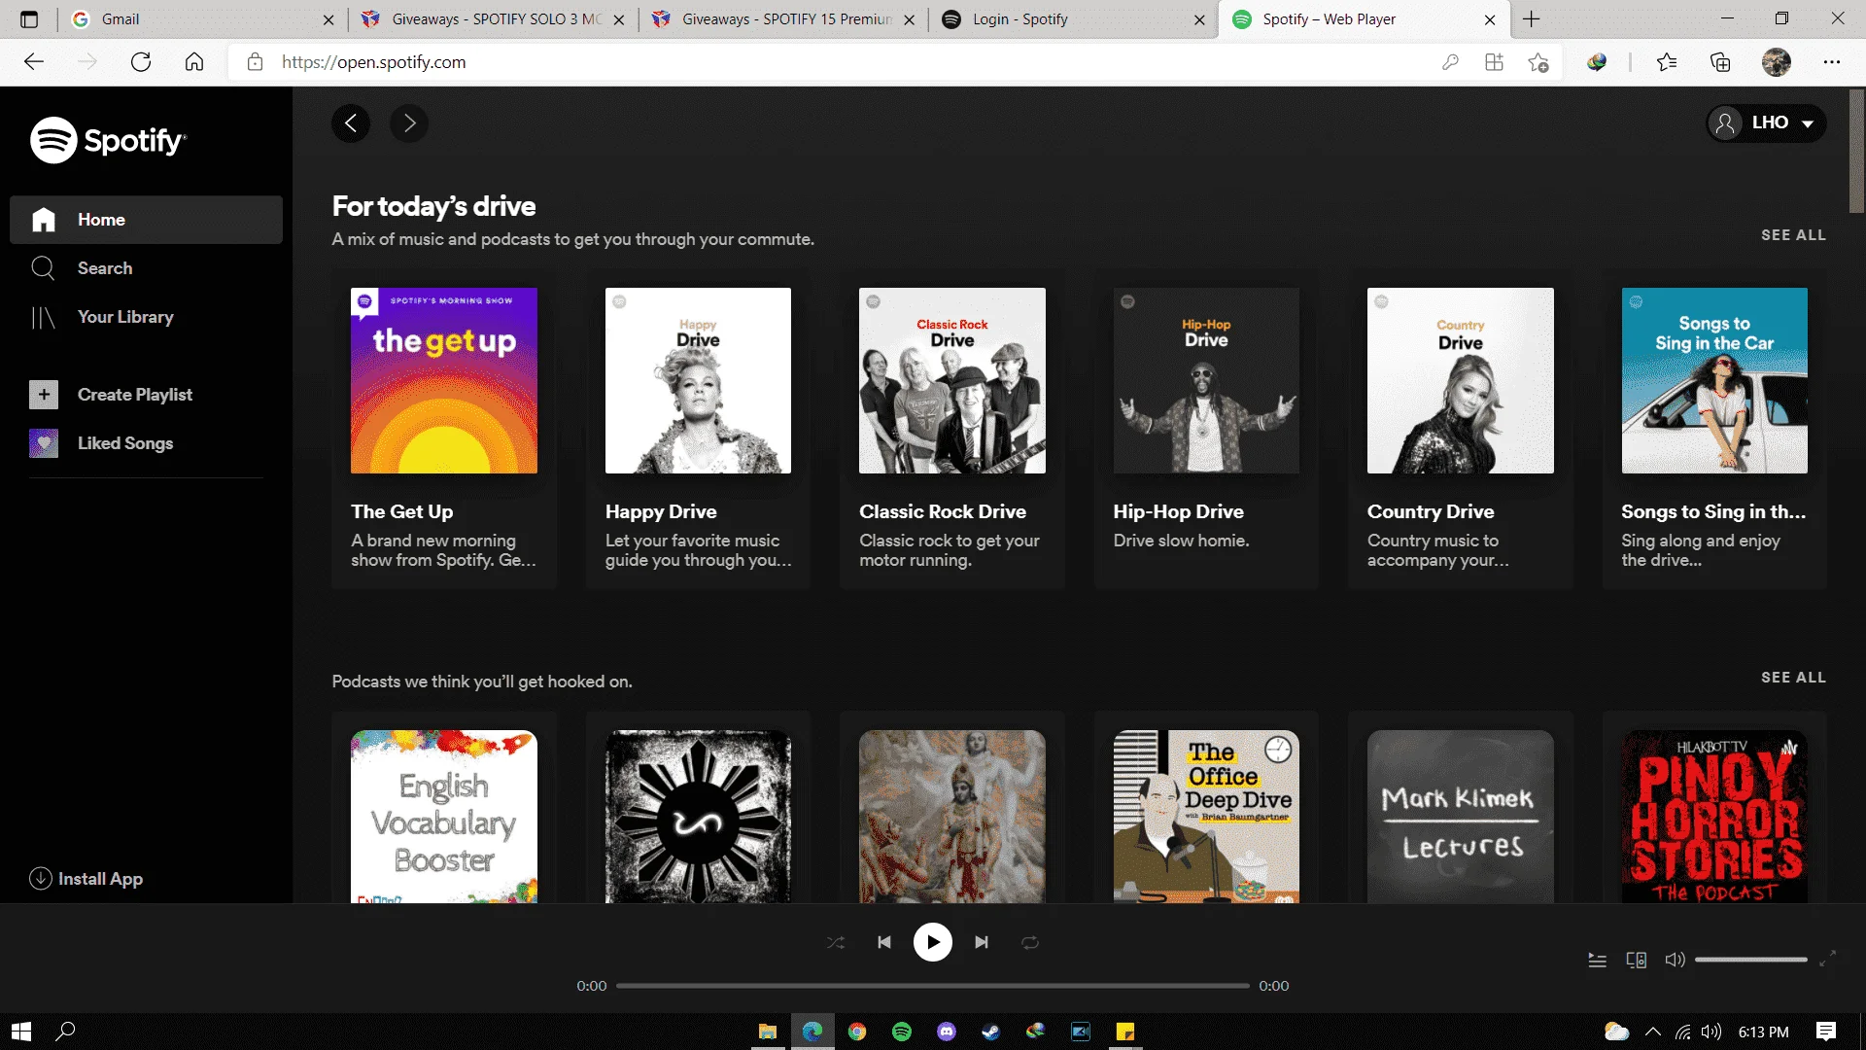Open the full screen player icon
The width and height of the screenshot is (1866, 1050).
click(1827, 959)
